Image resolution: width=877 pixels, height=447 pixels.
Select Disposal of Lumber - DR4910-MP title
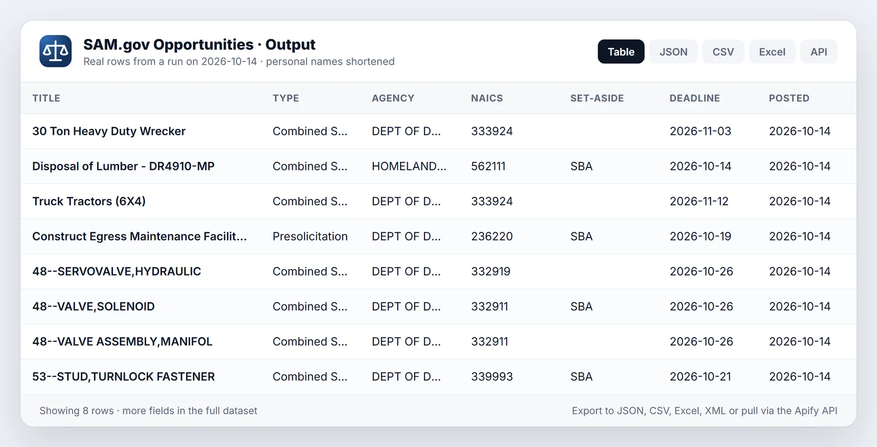pyautogui.click(x=123, y=166)
